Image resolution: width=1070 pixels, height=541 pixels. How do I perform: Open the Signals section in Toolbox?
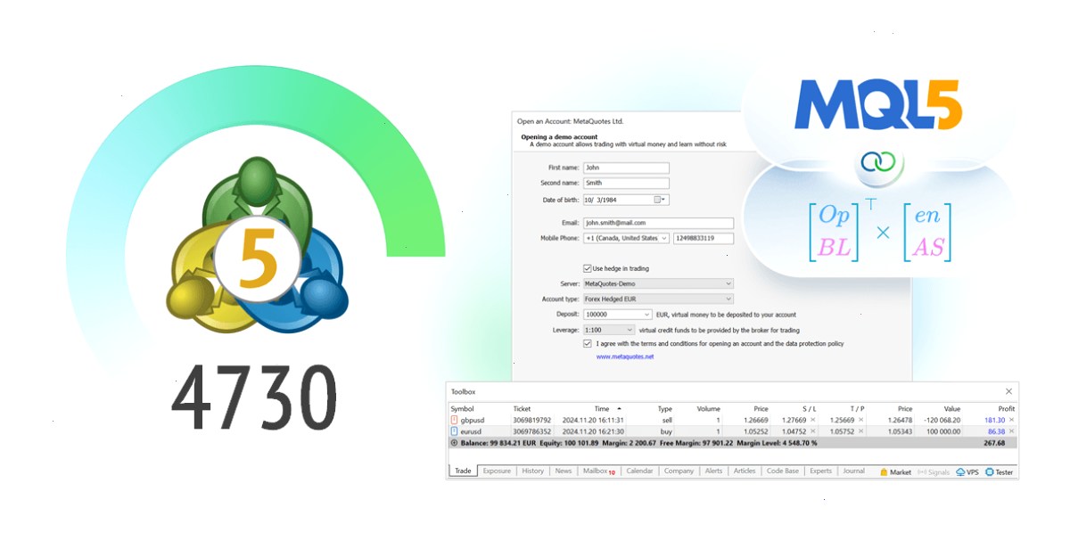click(x=934, y=471)
